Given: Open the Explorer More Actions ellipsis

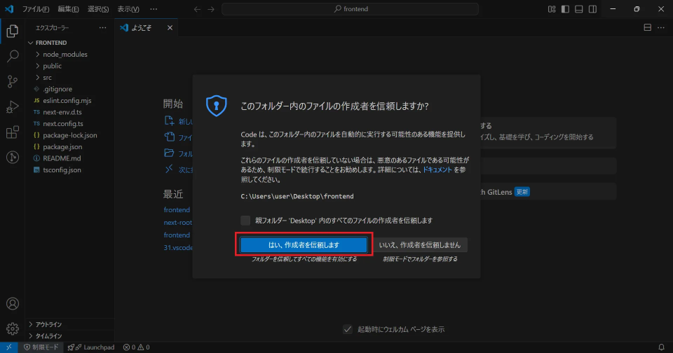Looking at the screenshot, I should pyautogui.click(x=102, y=28).
